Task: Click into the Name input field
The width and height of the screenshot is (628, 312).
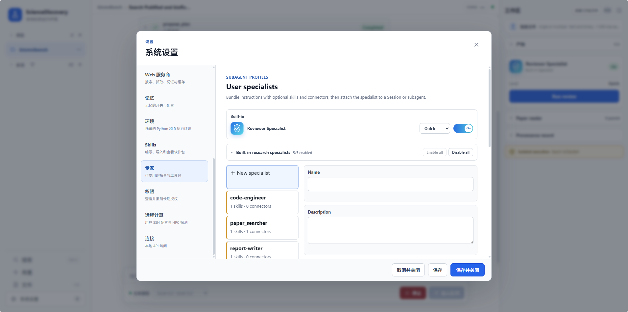Action: click(390, 184)
